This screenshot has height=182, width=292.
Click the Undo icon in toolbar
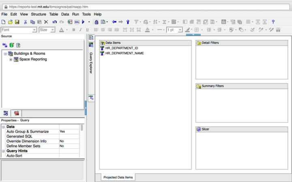(55, 22)
